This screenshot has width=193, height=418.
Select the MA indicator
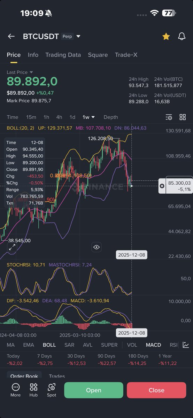(11, 345)
